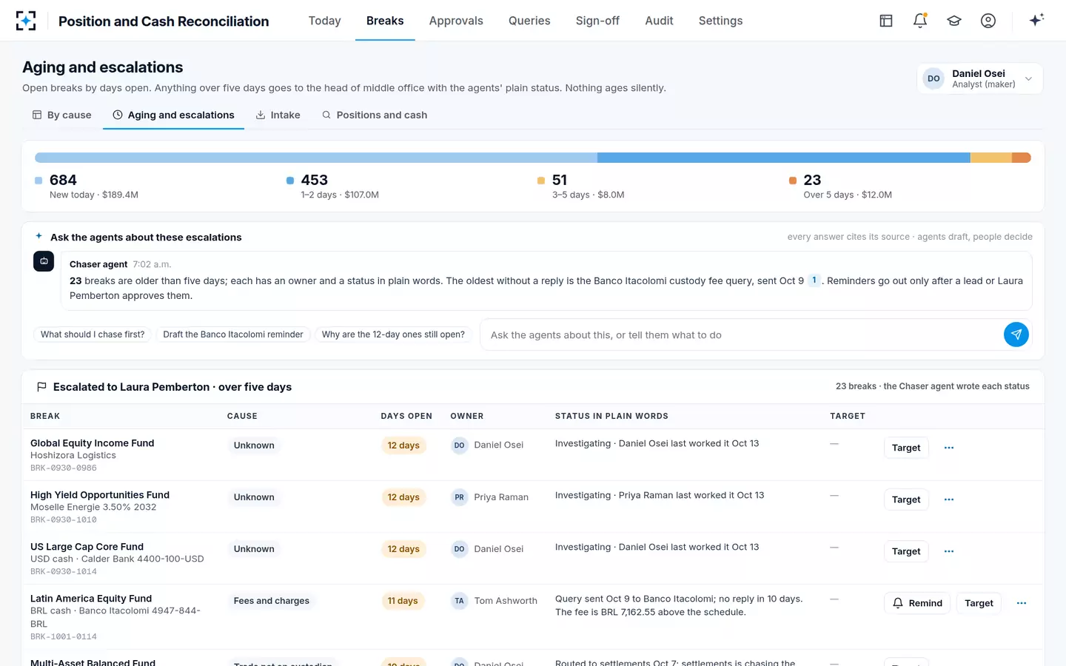Viewport: 1066px width, 666px height.
Task: Select 'Draft the Banco Itacolomi reminder' suggestion
Action: (x=233, y=334)
